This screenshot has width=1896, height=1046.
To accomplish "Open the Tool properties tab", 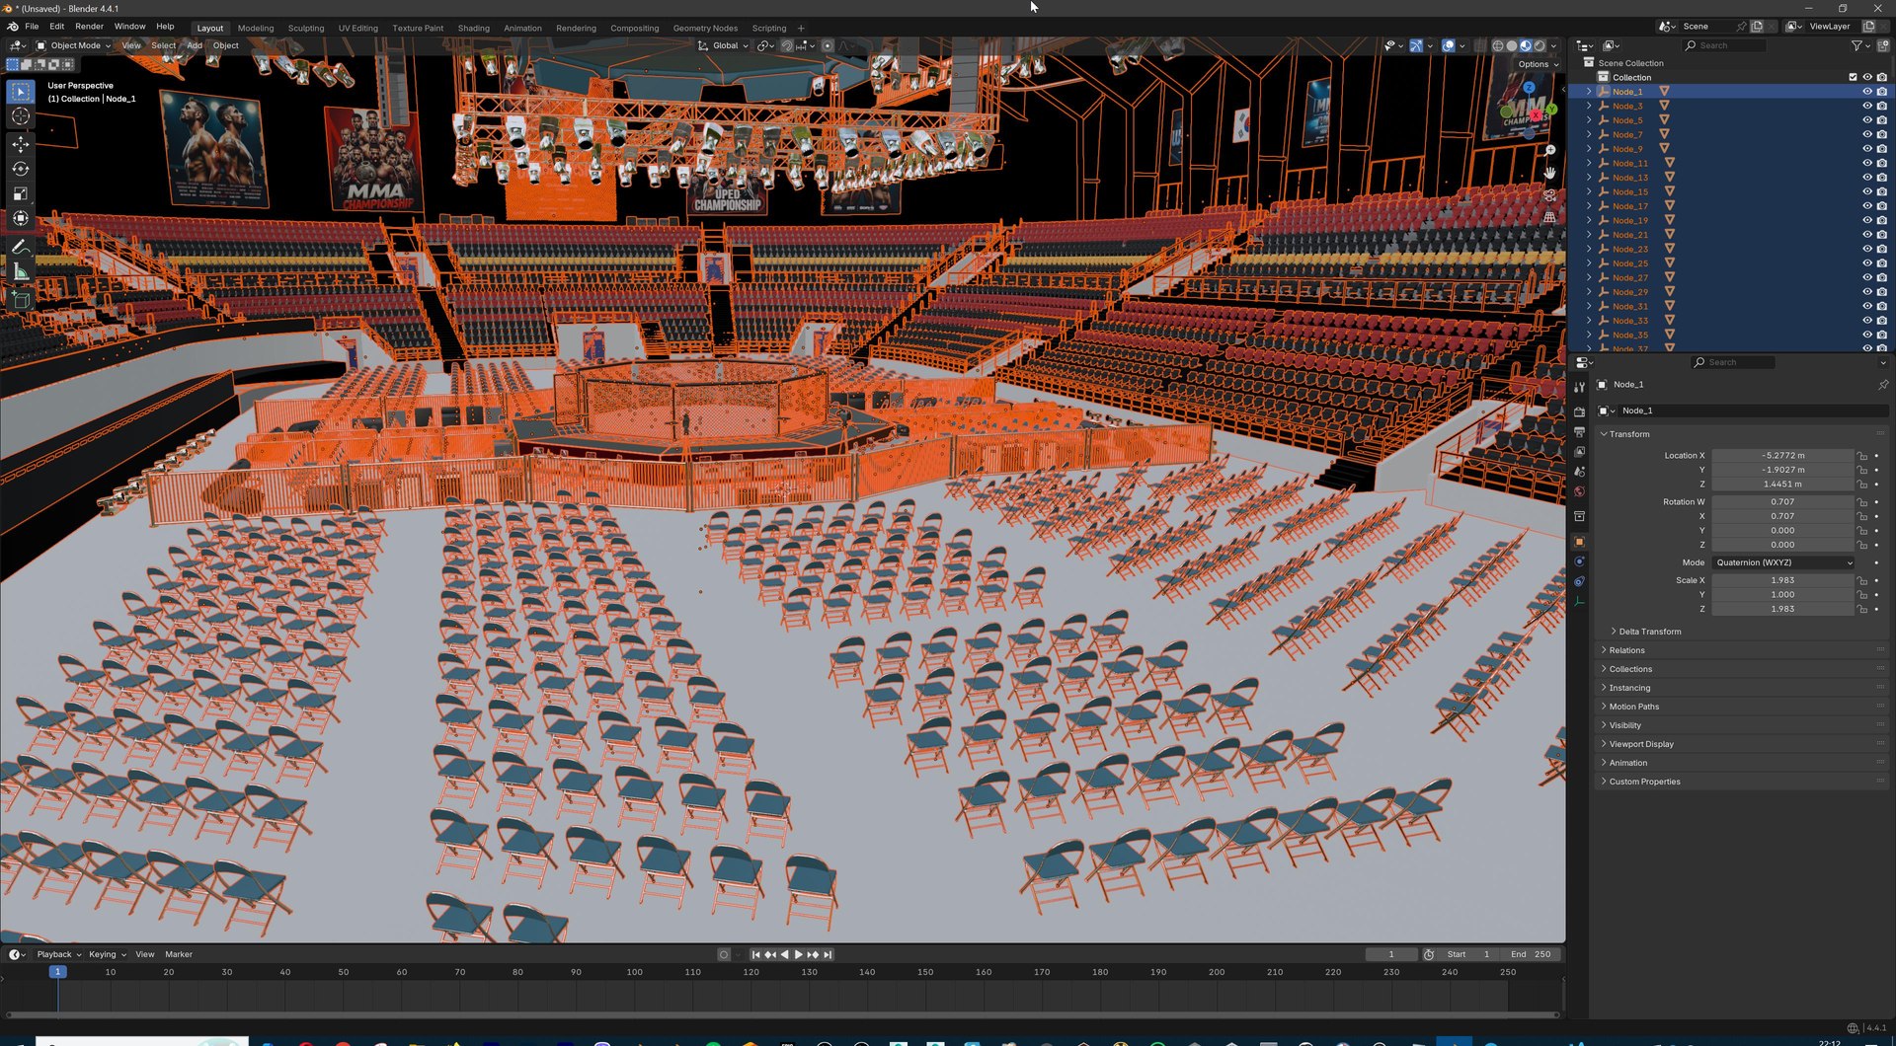I will click(1579, 387).
